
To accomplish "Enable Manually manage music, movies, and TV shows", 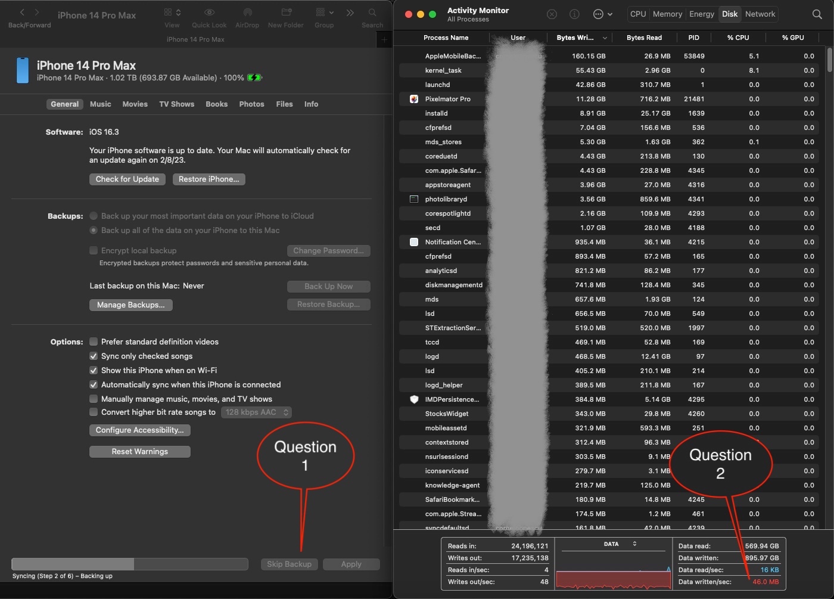I will (94, 399).
